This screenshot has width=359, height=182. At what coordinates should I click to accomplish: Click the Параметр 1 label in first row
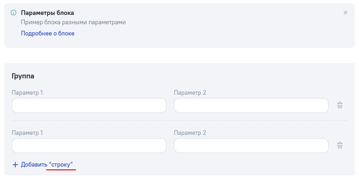coord(27,92)
